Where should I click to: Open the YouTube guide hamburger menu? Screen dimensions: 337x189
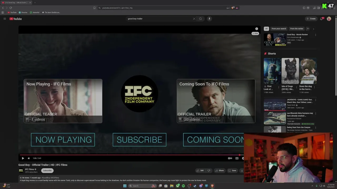tap(4, 19)
